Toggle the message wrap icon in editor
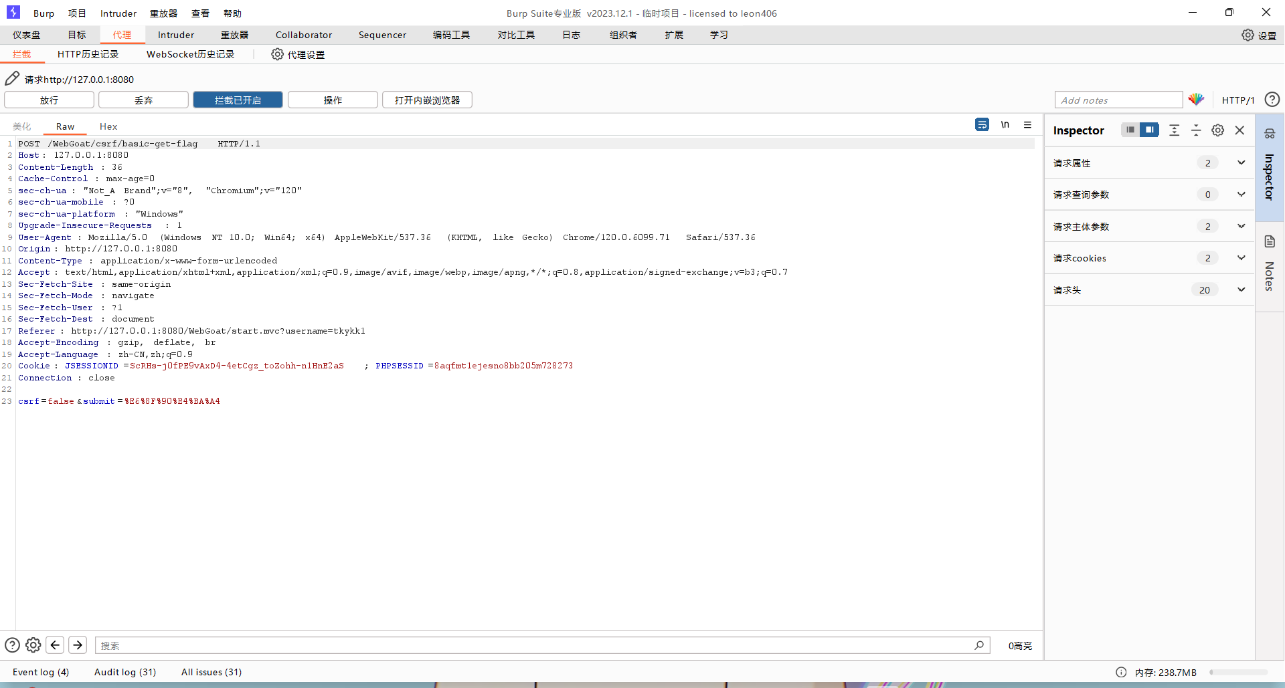This screenshot has height=688, width=1285. coord(982,124)
